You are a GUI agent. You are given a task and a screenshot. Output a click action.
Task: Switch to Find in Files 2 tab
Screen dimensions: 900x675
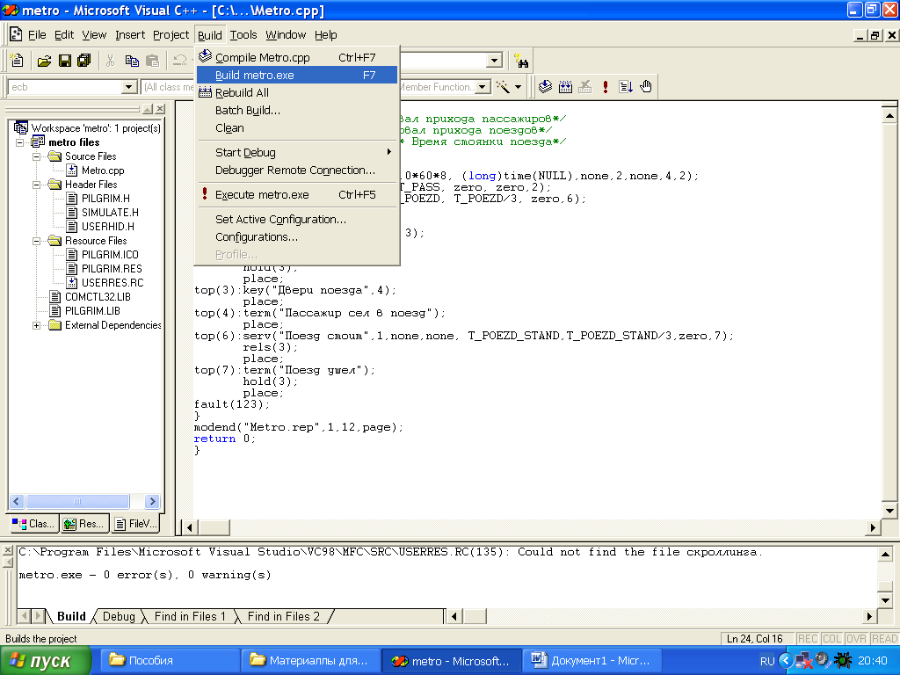[x=284, y=616]
